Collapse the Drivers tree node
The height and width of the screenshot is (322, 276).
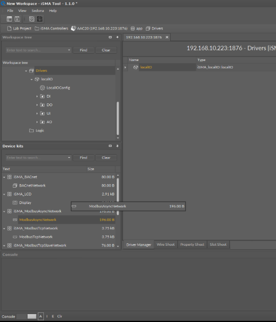(26, 71)
